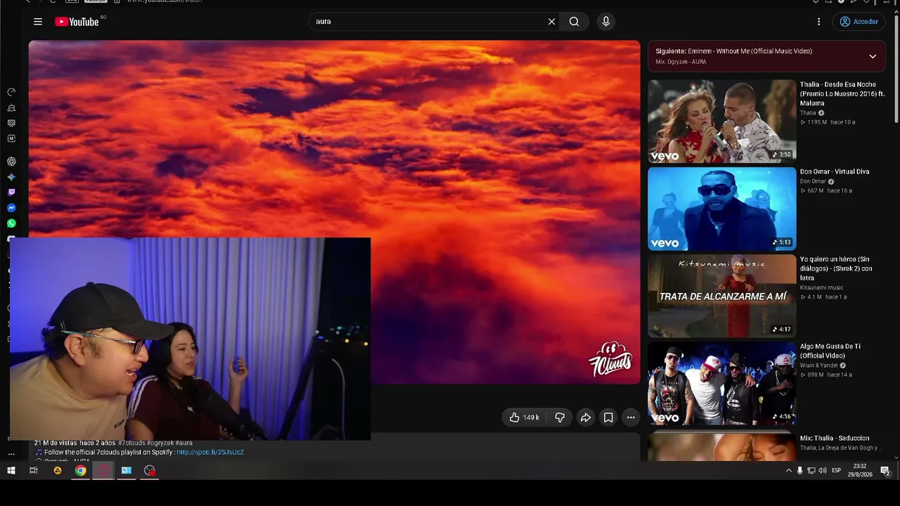Change the ESP input language

(837, 470)
